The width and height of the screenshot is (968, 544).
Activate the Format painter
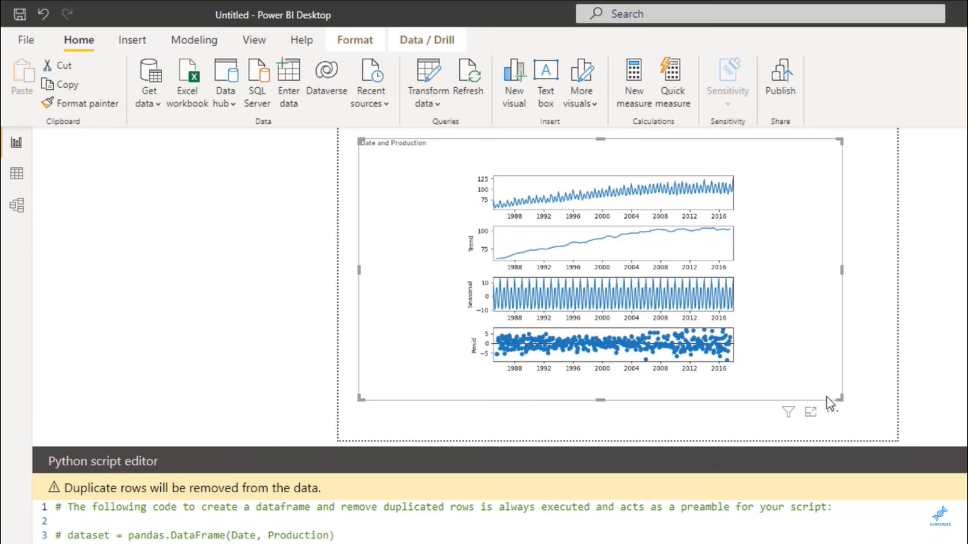(x=79, y=103)
